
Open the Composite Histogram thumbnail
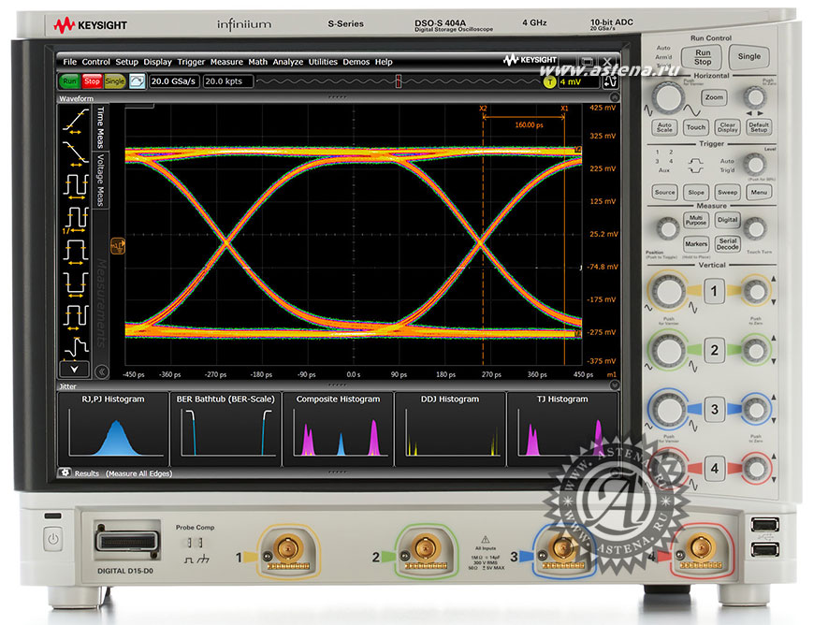pyautogui.click(x=338, y=429)
